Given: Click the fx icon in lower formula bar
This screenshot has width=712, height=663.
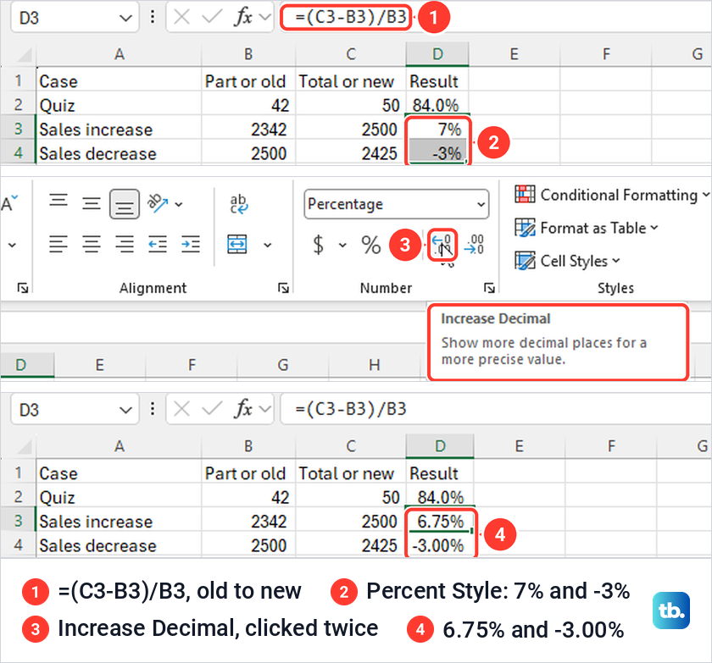Looking at the screenshot, I should (x=243, y=409).
